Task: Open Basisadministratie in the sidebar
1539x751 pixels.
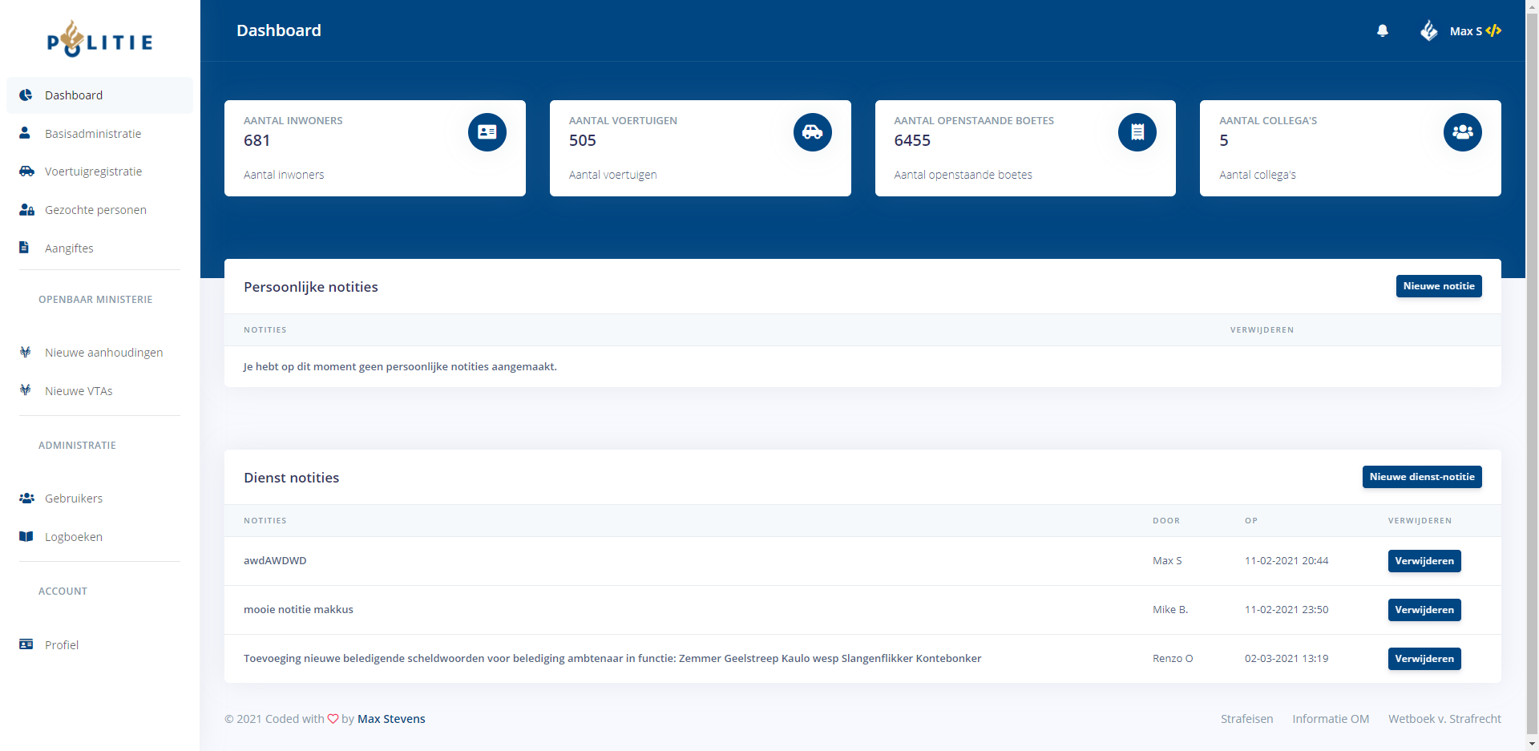Action: 93,134
